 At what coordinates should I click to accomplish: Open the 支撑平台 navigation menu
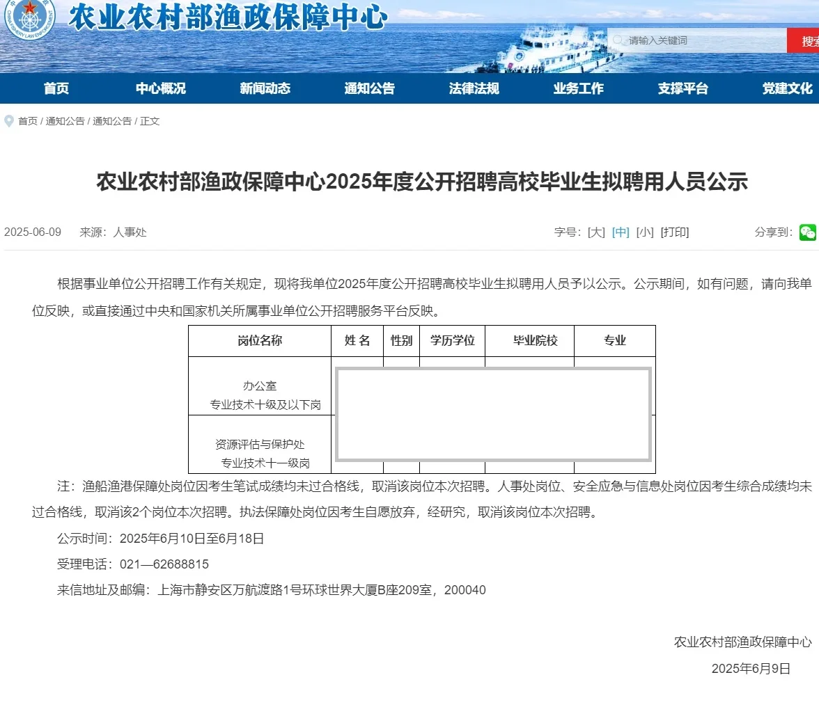tap(683, 88)
